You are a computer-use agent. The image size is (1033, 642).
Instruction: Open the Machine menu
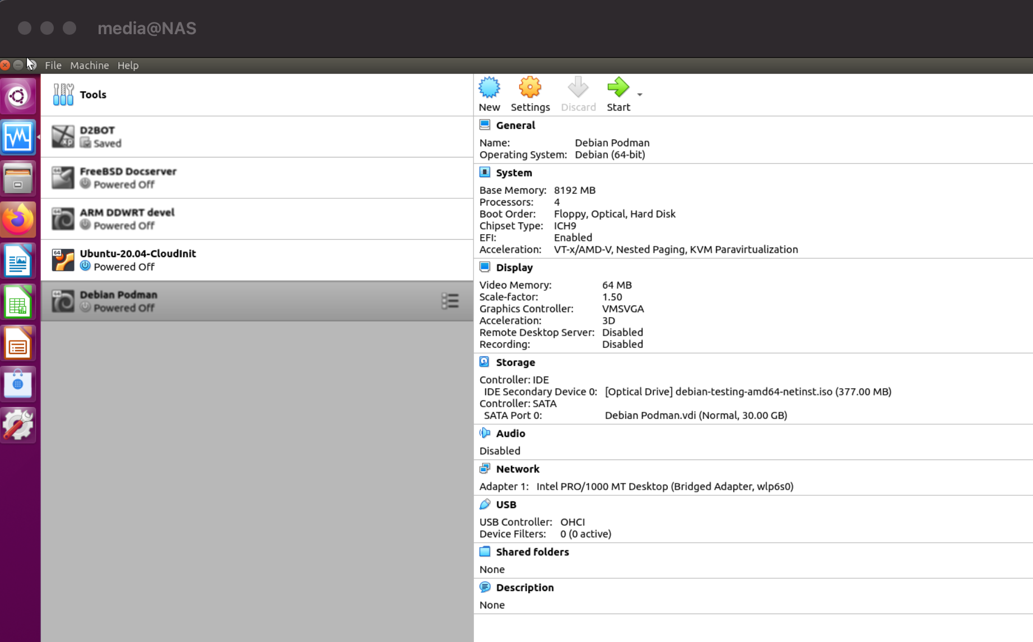(90, 66)
